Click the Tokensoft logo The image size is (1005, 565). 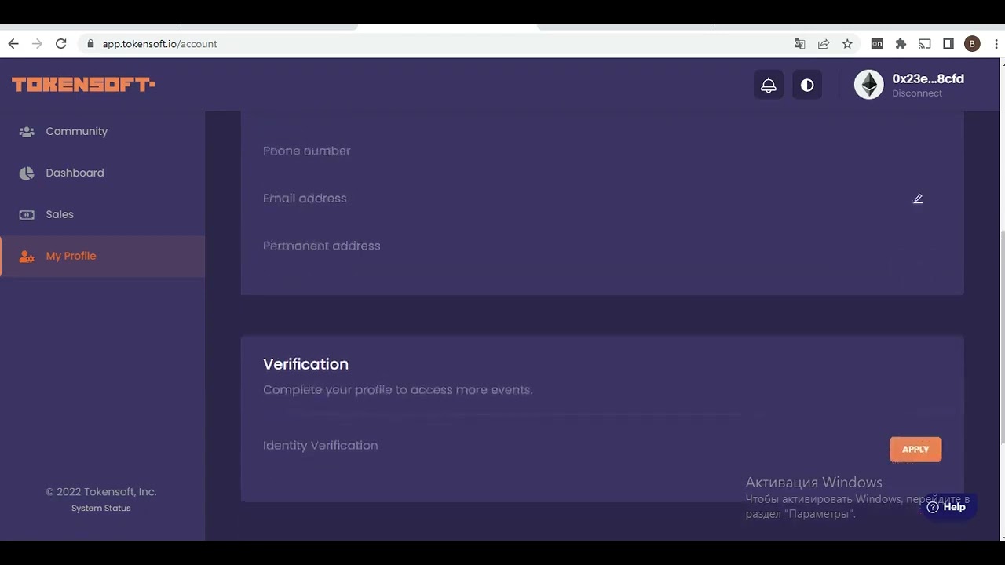click(83, 85)
